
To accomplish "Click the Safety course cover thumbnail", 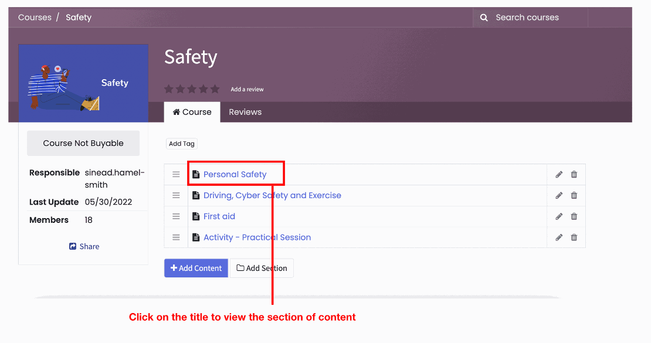I will [x=83, y=83].
